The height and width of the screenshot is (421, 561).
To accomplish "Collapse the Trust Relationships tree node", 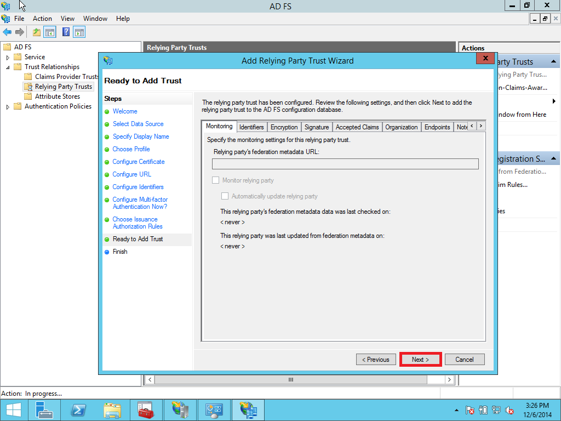I will 8,67.
